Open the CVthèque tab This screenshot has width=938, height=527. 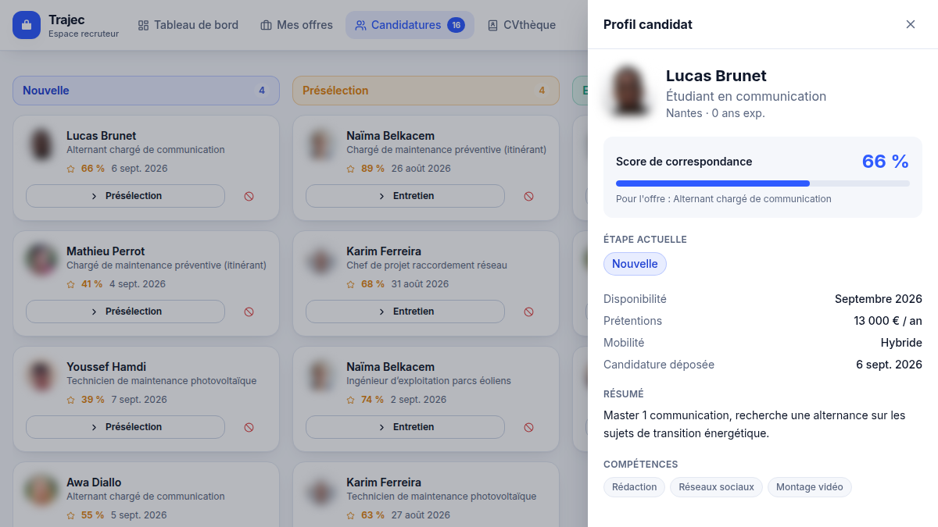pos(521,25)
